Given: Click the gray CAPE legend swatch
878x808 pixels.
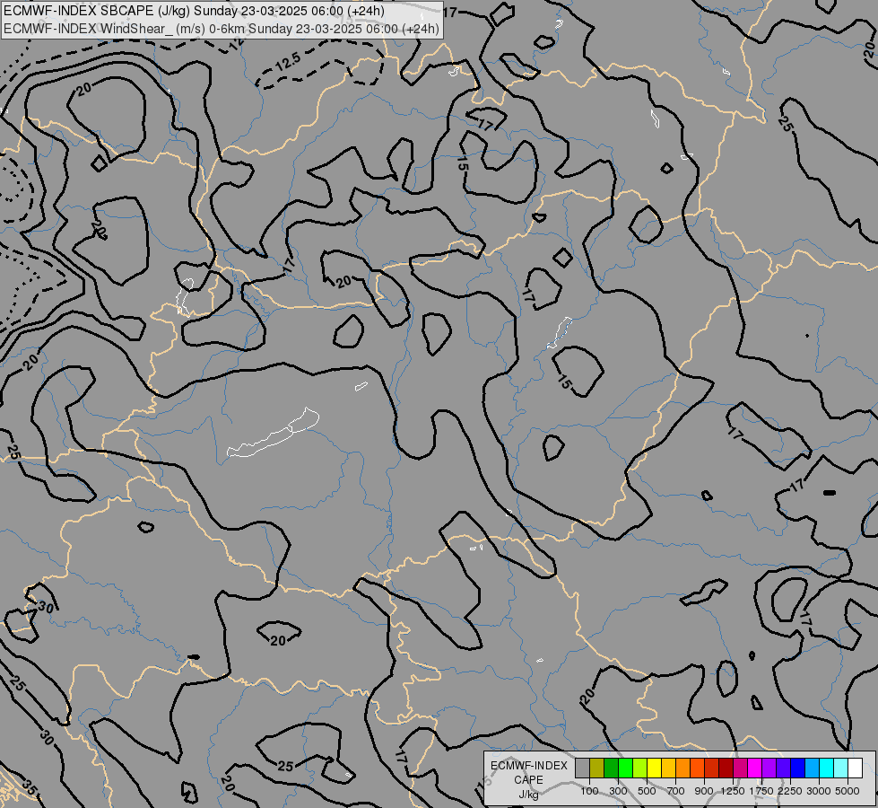Looking at the screenshot, I should point(582,768).
